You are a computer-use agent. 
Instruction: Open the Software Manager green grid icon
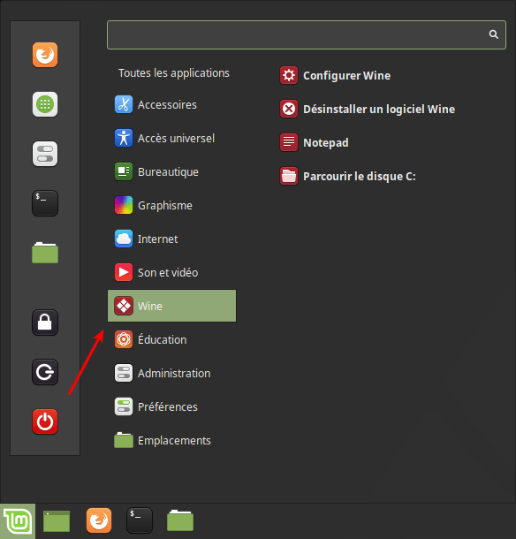45,104
